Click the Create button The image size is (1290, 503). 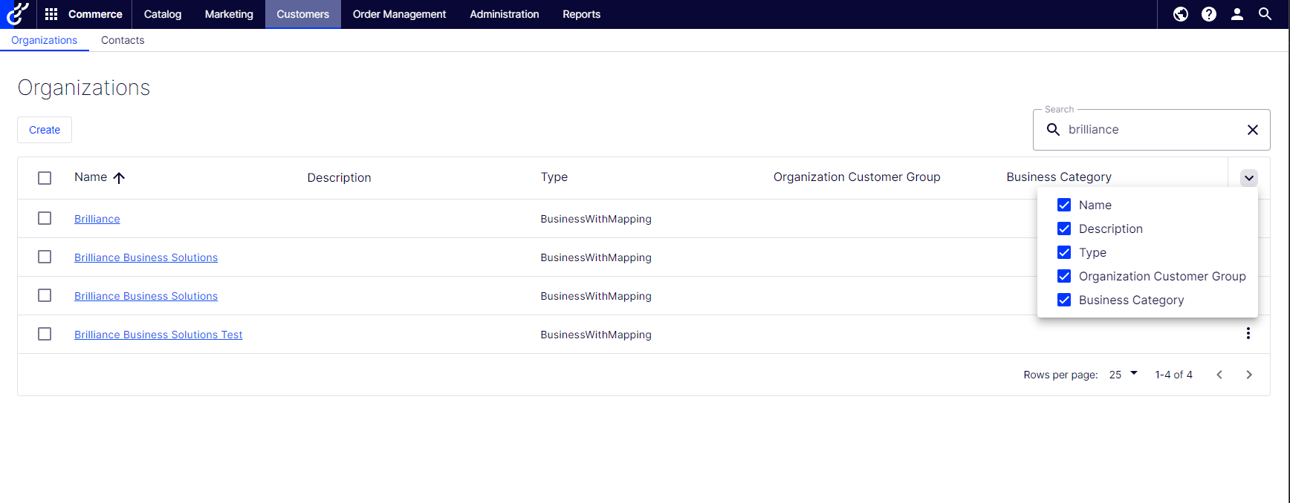pyautogui.click(x=45, y=130)
